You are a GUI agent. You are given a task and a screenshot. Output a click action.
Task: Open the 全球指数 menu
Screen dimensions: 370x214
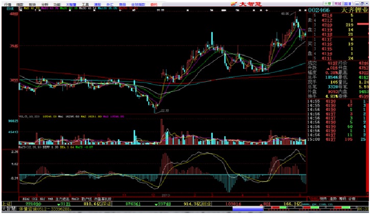(138, 4)
